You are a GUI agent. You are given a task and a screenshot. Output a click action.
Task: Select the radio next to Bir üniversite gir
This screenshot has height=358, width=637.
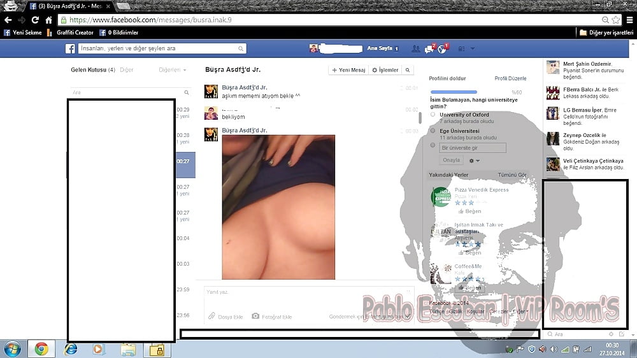[x=433, y=145]
